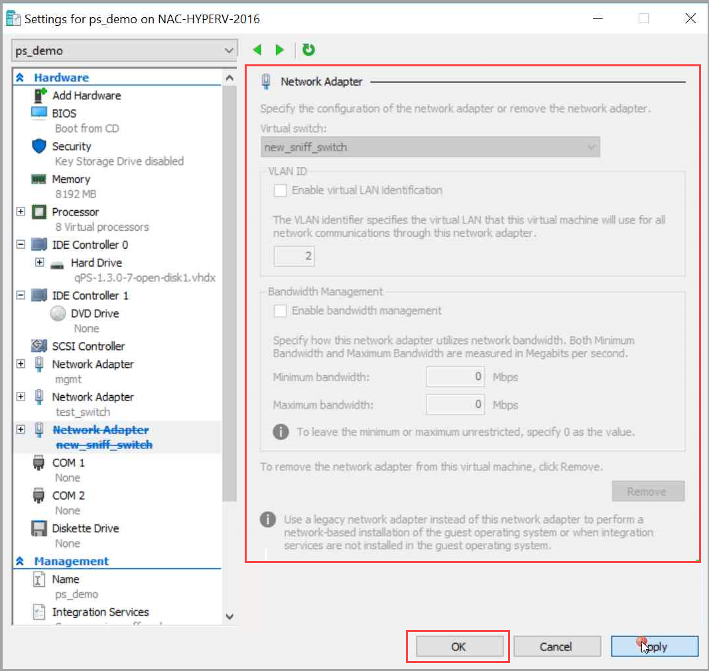Expand the Processor tree item
Image resolution: width=709 pixels, height=671 pixels.
click(21, 212)
